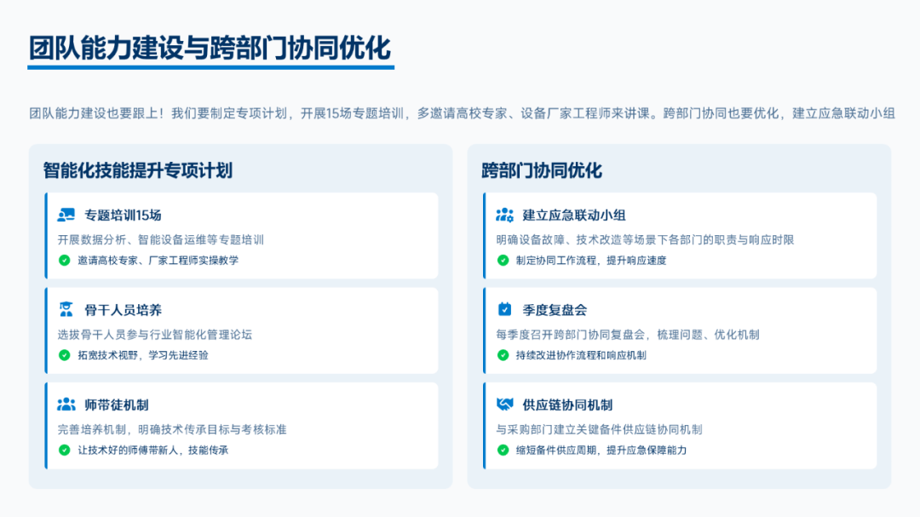Click the check mark before 缩短备件供应周期
Image resolution: width=920 pixels, height=517 pixels.
(x=503, y=450)
